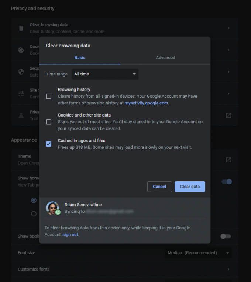Screen dimensions: 251x282
Task: Open the Theme external link icon
Action: (x=228, y=160)
